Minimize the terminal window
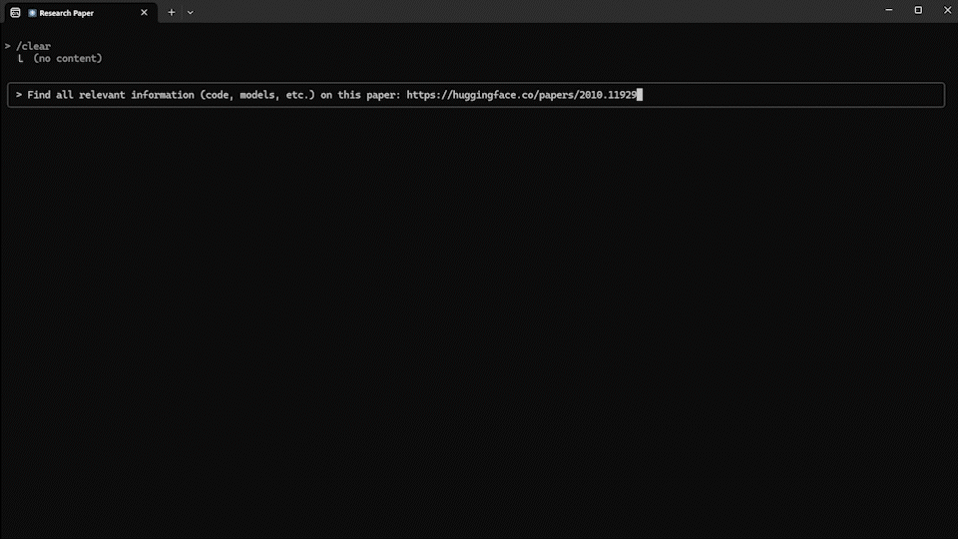The height and width of the screenshot is (539, 958). [x=888, y=11]
